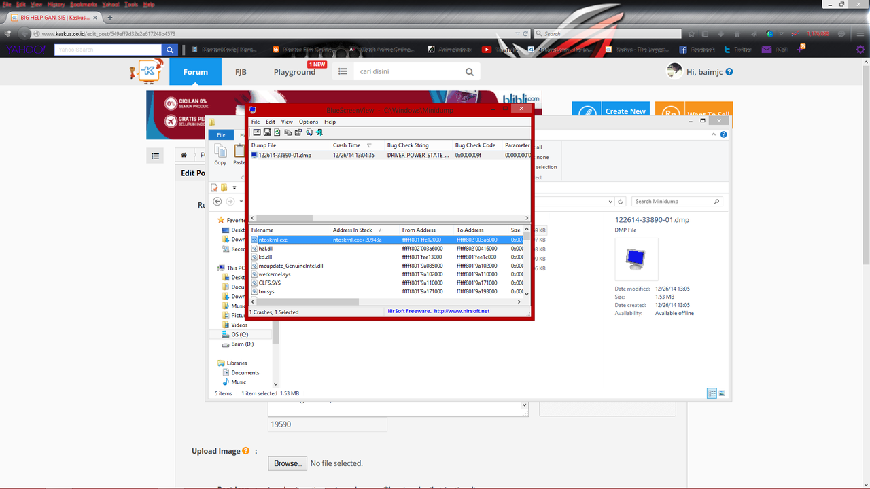Click the dump file preview thumbnail in details pane
This screenshot has height=489, width=870.
[636, 259]
